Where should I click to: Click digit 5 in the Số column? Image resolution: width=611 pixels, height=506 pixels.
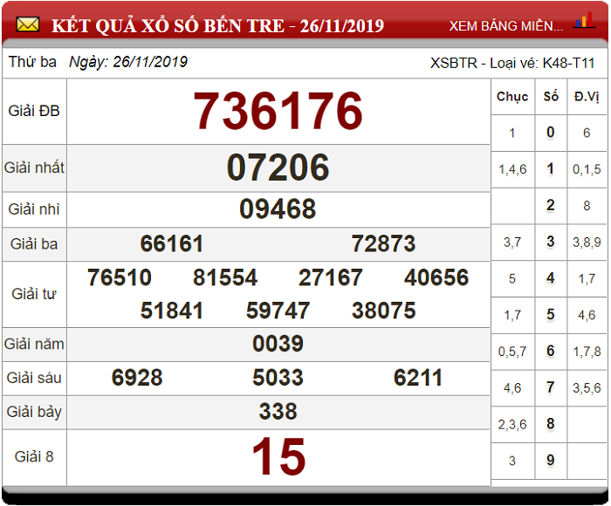click(x=550, y=314)
